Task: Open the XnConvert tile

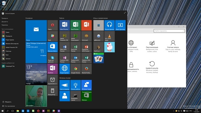Action: pyautogui.click(x=86, y=36)
